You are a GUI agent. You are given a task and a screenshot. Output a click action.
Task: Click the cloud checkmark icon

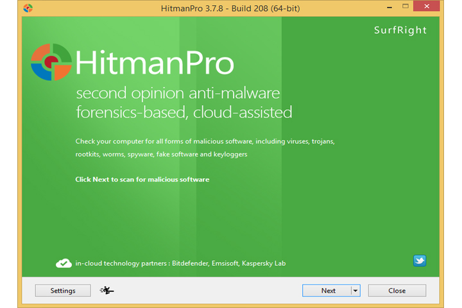pos(64,263)
